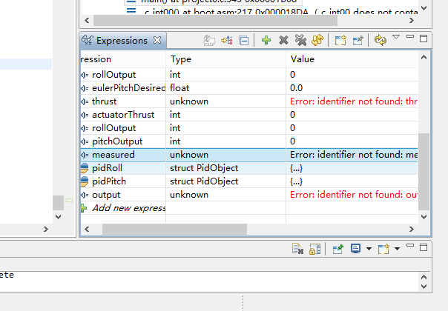Click console scroll up arrow
The width and height of the screenshot is (448, 311).
(x=424, y=277)
